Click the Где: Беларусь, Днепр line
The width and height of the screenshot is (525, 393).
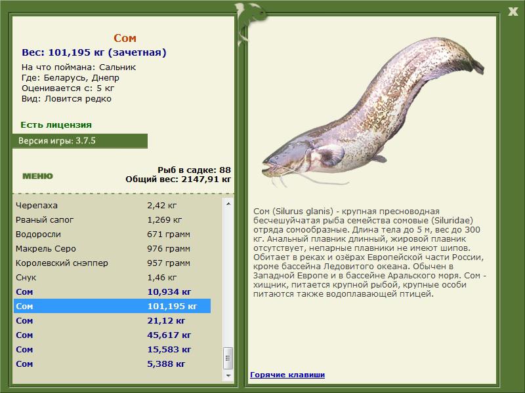(x=70, y=77)
